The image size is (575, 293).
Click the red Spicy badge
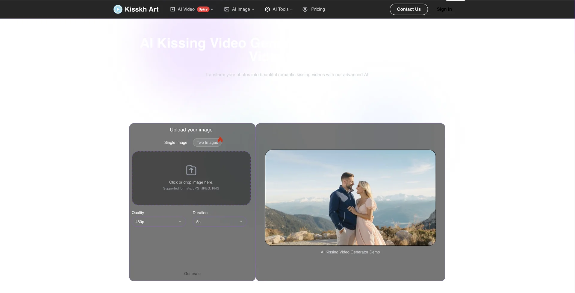203,9
